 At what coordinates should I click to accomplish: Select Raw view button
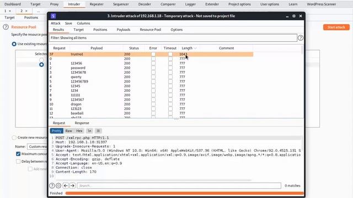(x=68, y=131)
